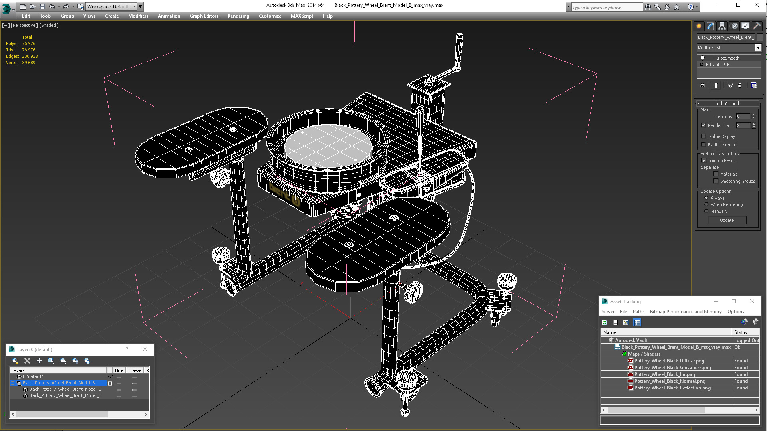Click Make Unique icon in modifier stack
This screenshot has width=767, height=431.
coord(730,85)
